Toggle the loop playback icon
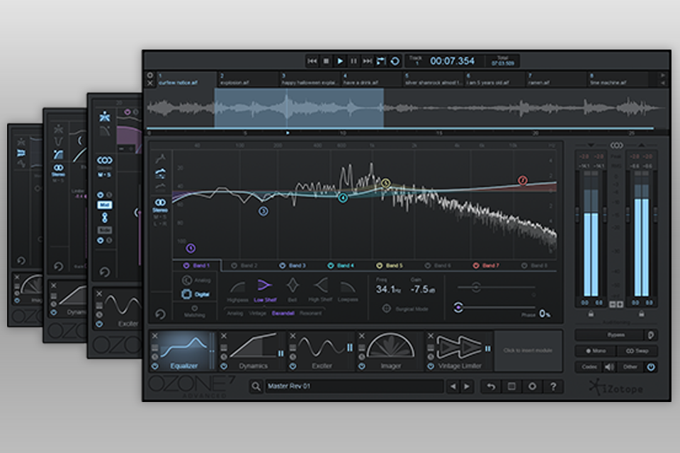 pyautogui.click(x=395, y=61)
